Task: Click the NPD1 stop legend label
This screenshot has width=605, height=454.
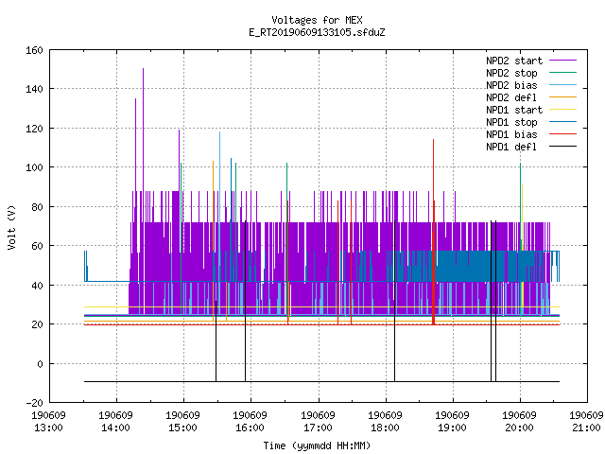Action: click(511, 122)
